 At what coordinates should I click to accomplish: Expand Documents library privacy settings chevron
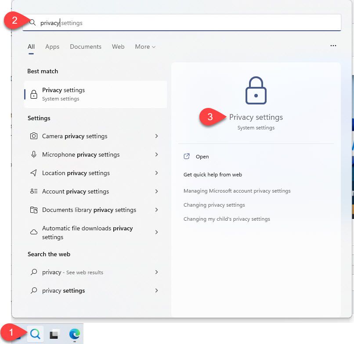click(156, 210)
